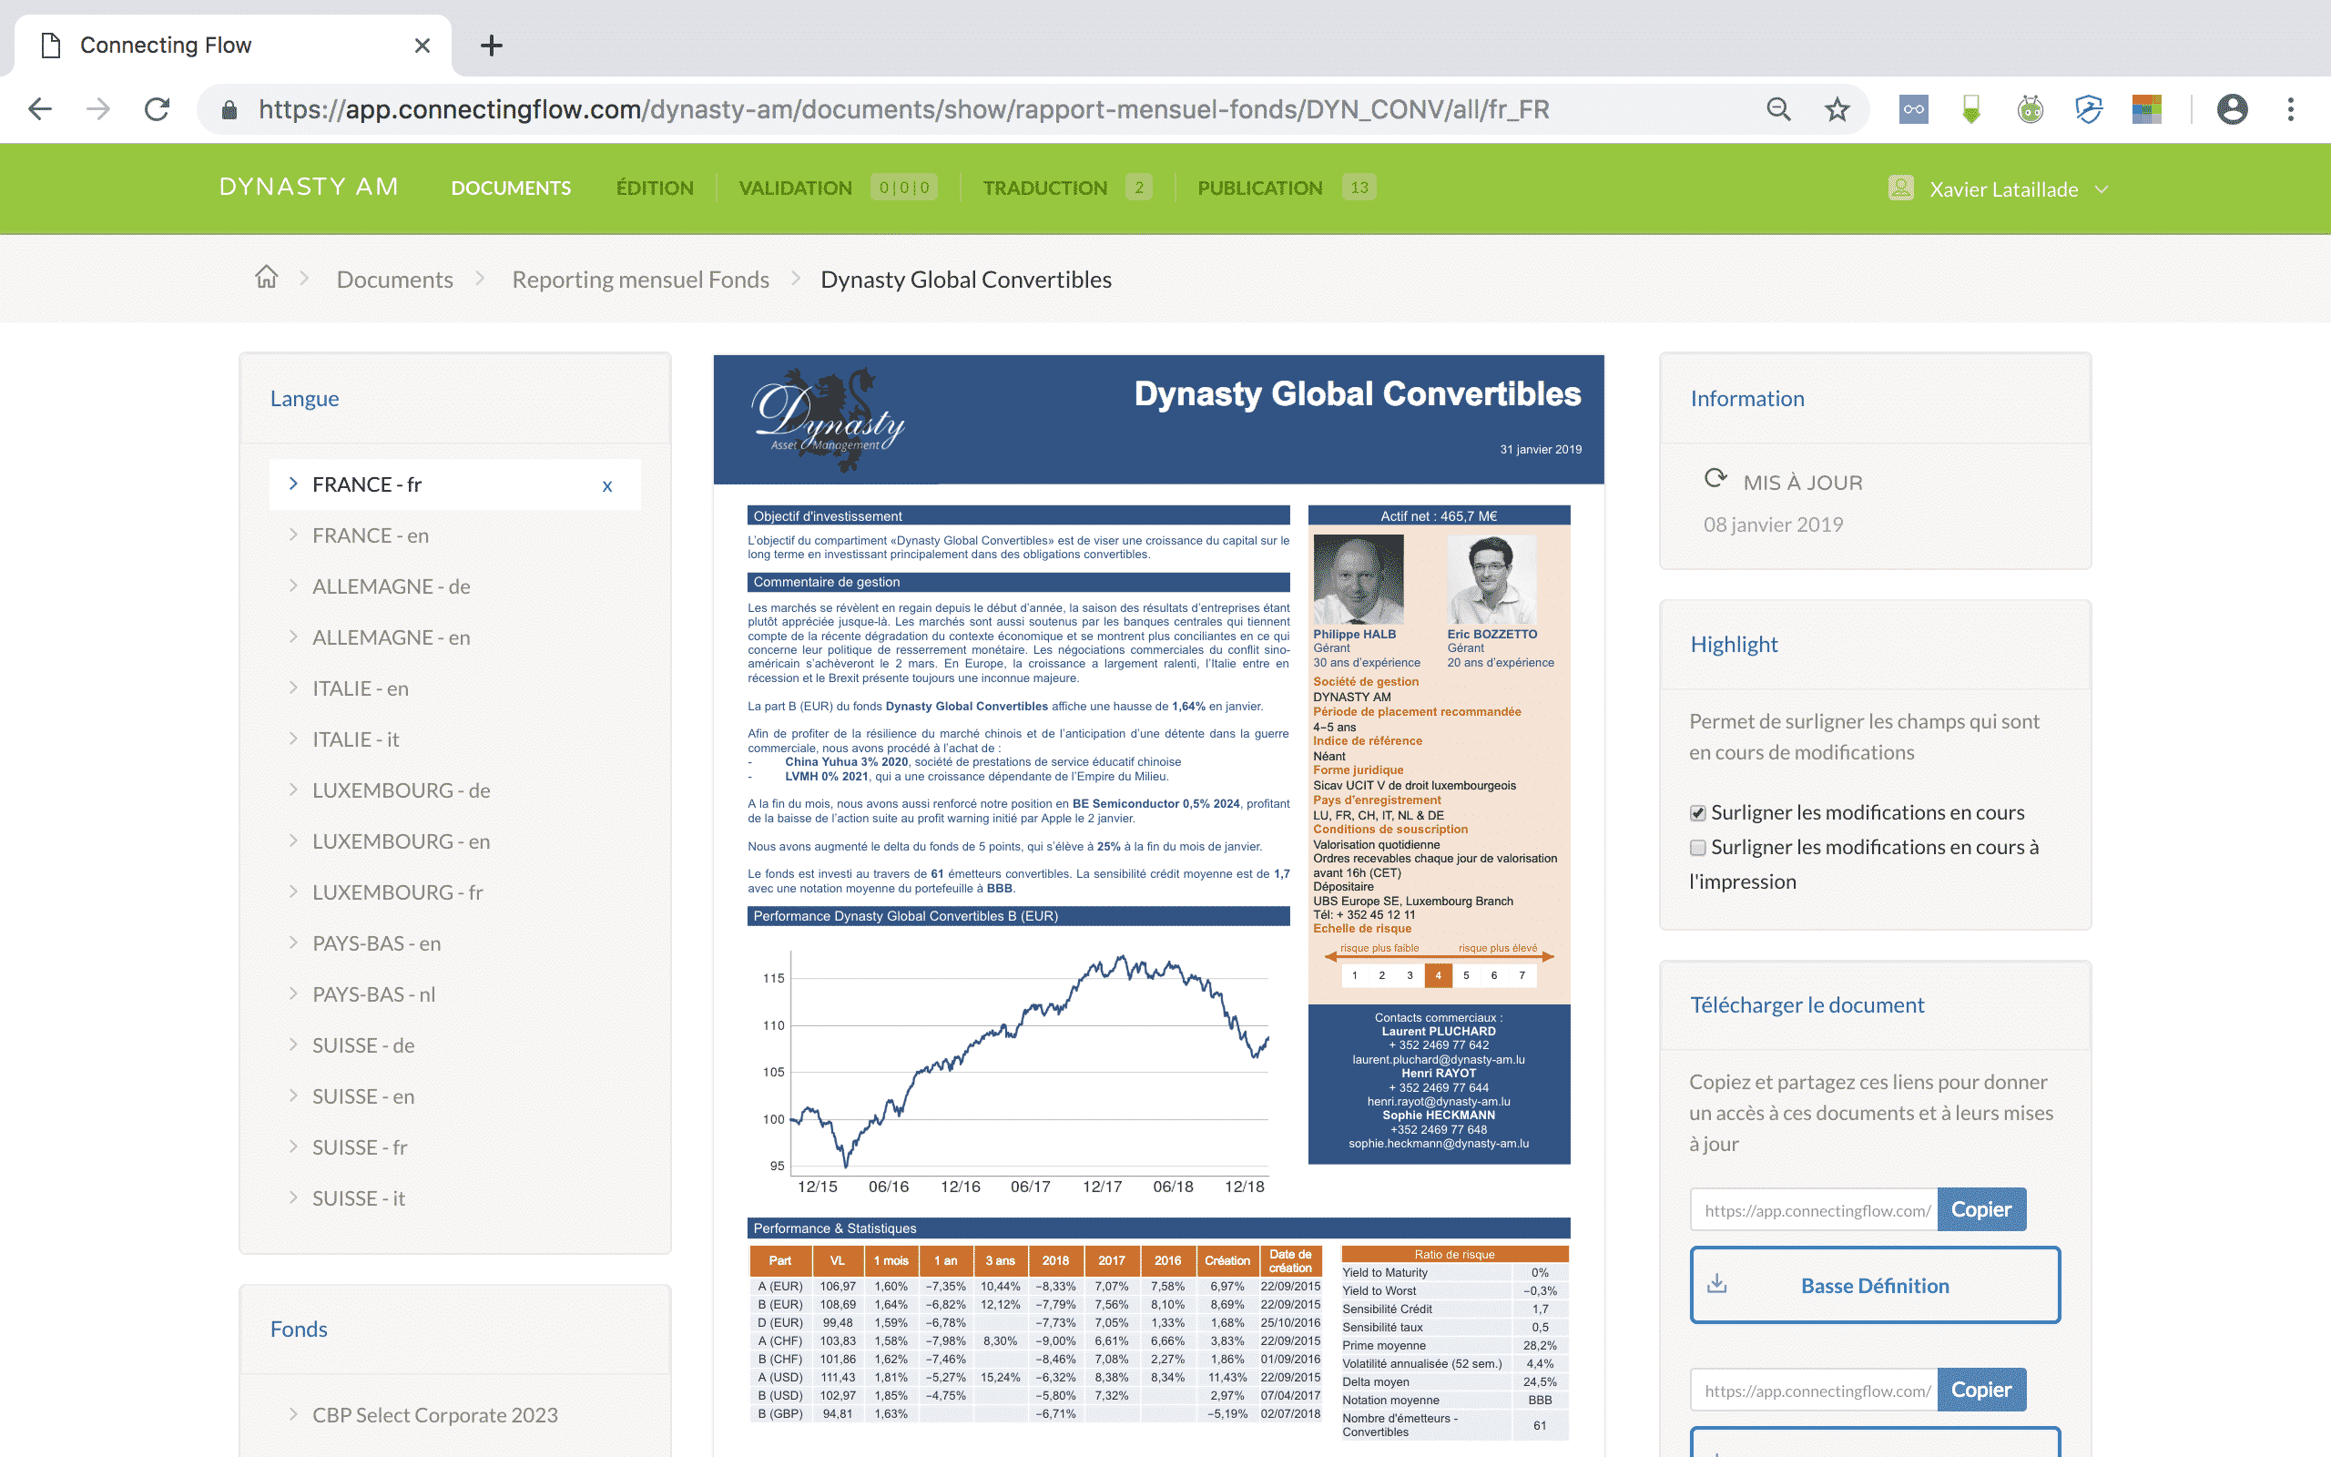Expand the LUXEMBOURG - fr chevron

[293, 892]
